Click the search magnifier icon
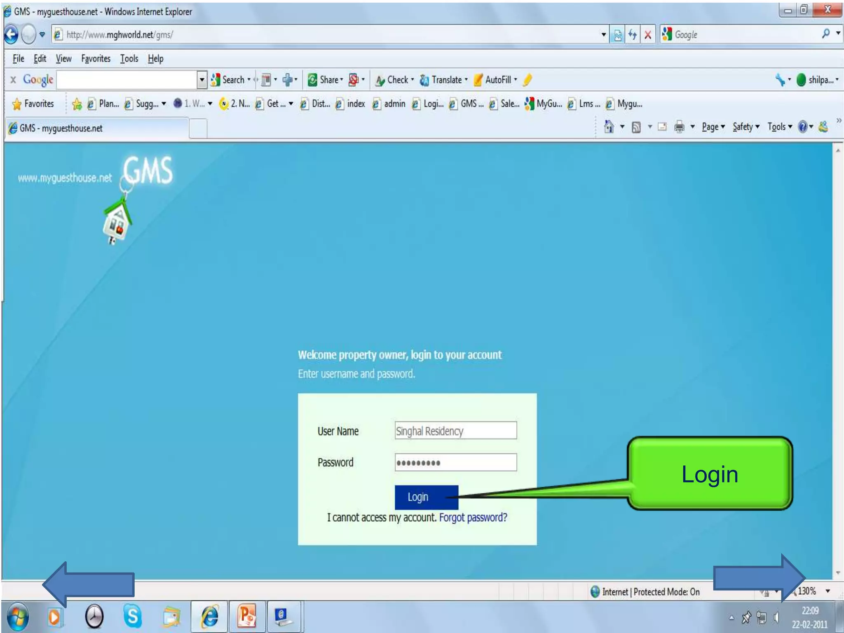This screenshot has width=844, height=633. click(x=825, y=34)
